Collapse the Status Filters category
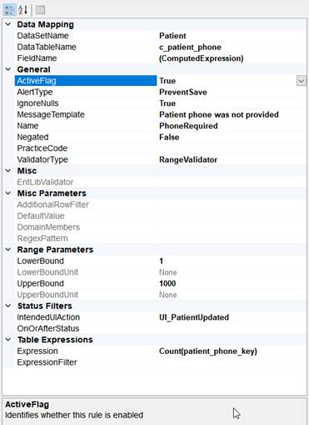309x425 pixels. click(x=8, y=306)
